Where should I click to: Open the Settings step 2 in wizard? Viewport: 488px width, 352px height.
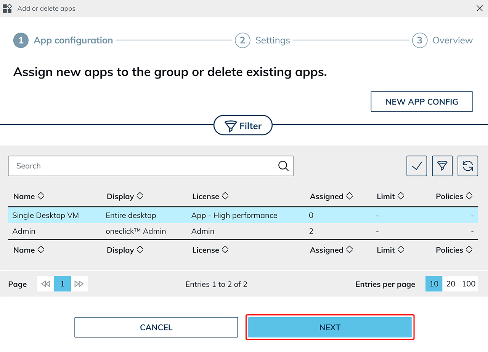point(262,40)
